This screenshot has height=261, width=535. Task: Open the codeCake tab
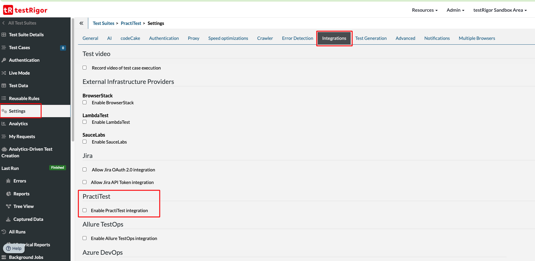pos(130,38)
